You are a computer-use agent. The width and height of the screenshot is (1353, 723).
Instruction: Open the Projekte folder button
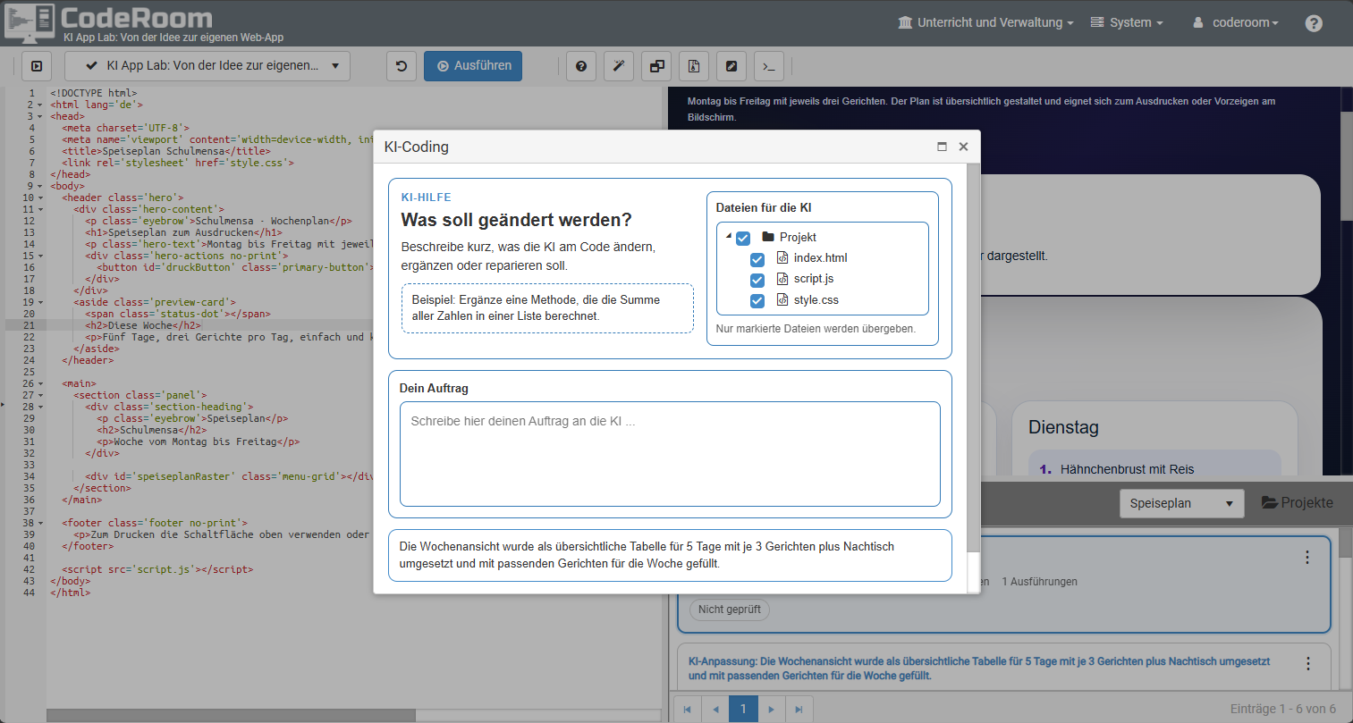[1297, 502]
